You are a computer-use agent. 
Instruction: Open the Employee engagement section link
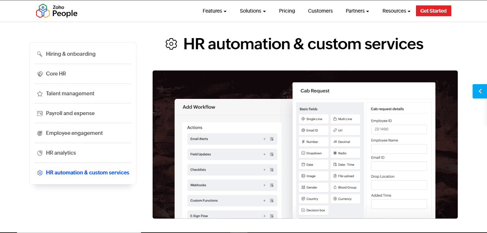[74, 133]
